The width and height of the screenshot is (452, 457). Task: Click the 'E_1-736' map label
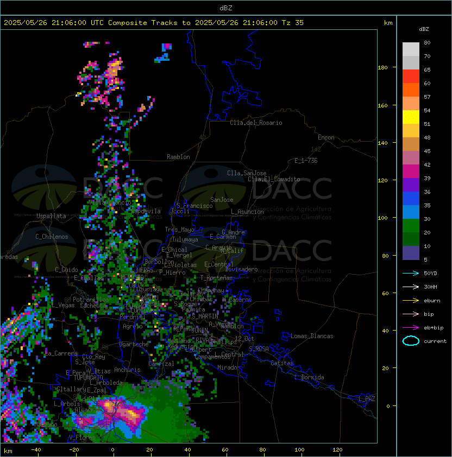point(306,161)
